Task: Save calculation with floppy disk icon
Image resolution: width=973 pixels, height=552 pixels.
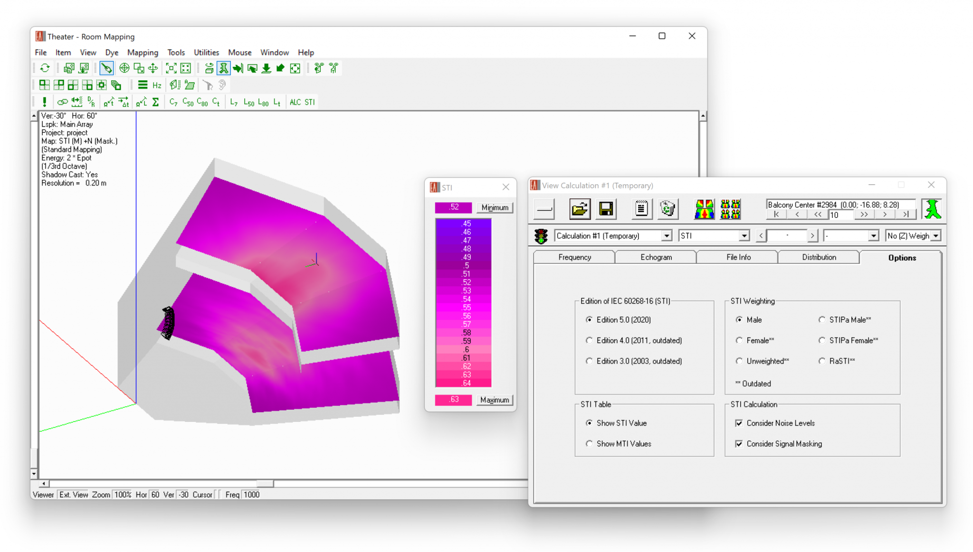Action: (x=606, y=209)
